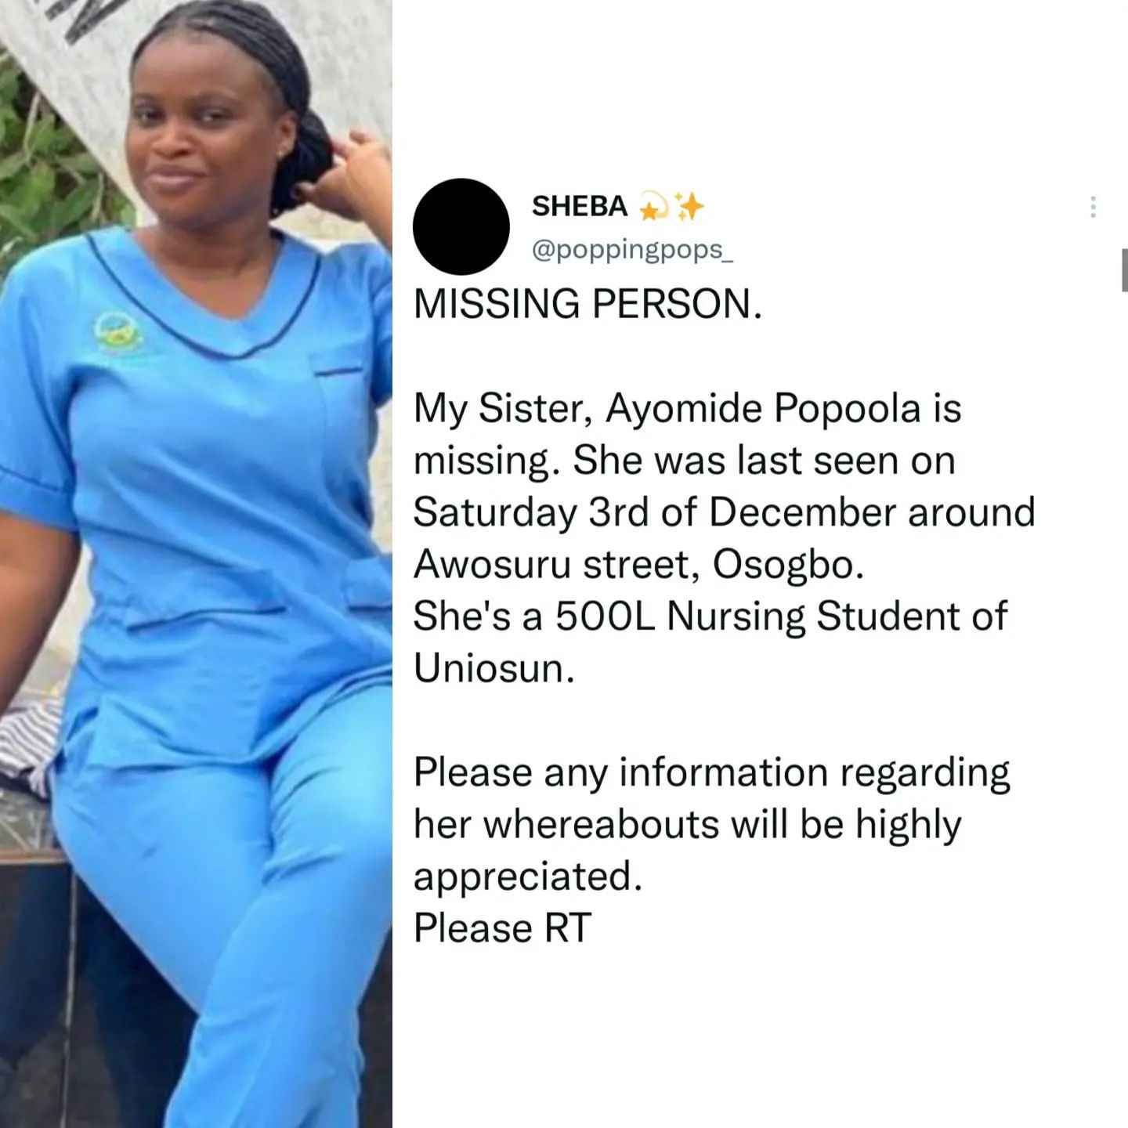Click the sparkles emoji after the display name

point(689,207)
